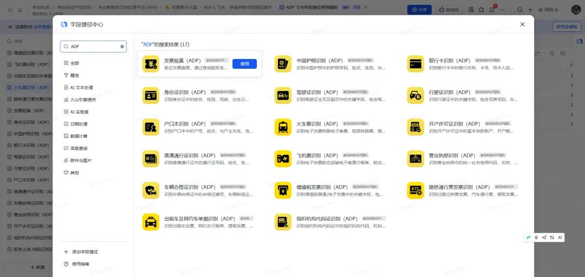Viewport: 585px width, 277px height.
Task: Click the 车辆合格证识别 shield-car icon
Action: (x=151, y=190)
